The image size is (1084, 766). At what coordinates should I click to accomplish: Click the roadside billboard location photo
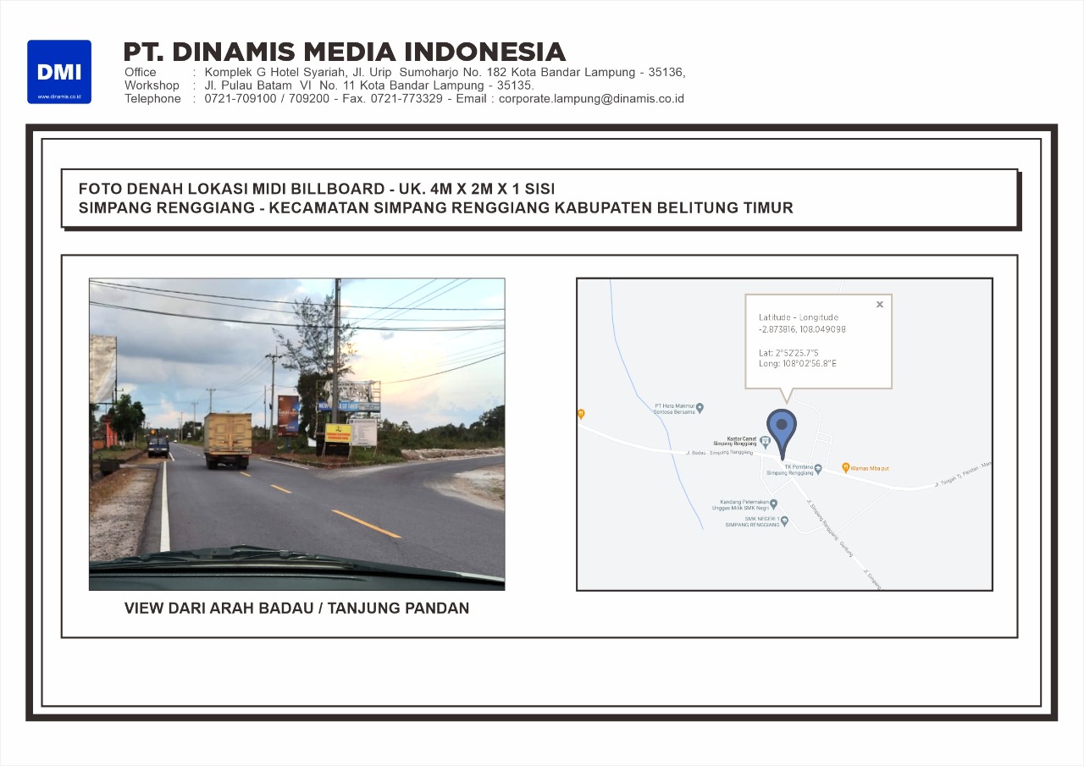[296, 434]
